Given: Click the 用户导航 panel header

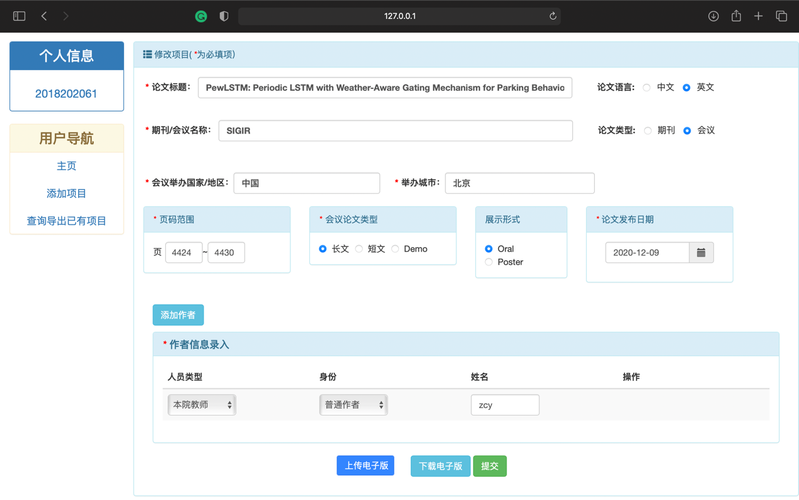Looking at the screenshot, I should pos(67,139).
